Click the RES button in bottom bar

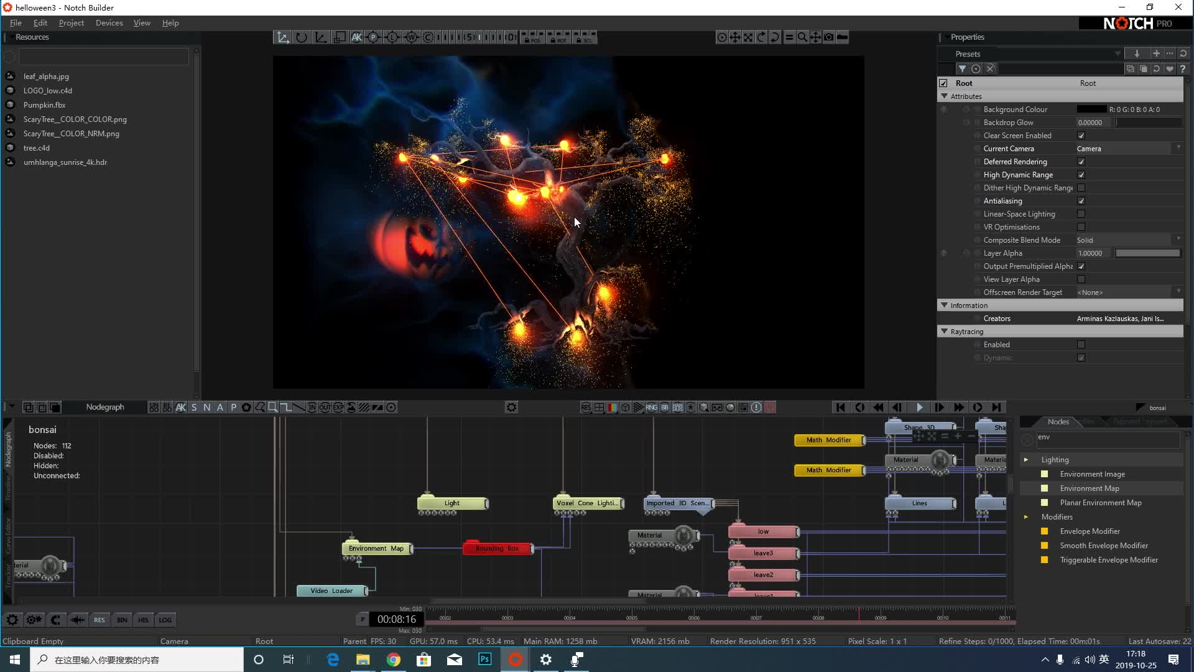click(x=99, y=620)
